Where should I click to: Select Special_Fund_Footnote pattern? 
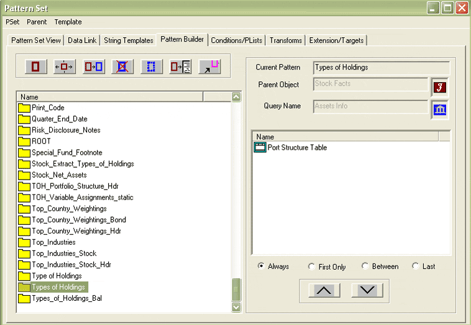click(67, 153)
